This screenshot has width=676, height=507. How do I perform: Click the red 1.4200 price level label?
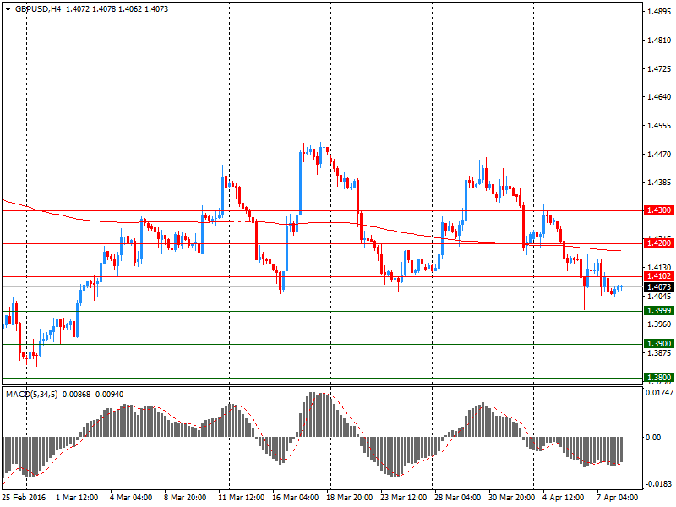pos(659,243)
